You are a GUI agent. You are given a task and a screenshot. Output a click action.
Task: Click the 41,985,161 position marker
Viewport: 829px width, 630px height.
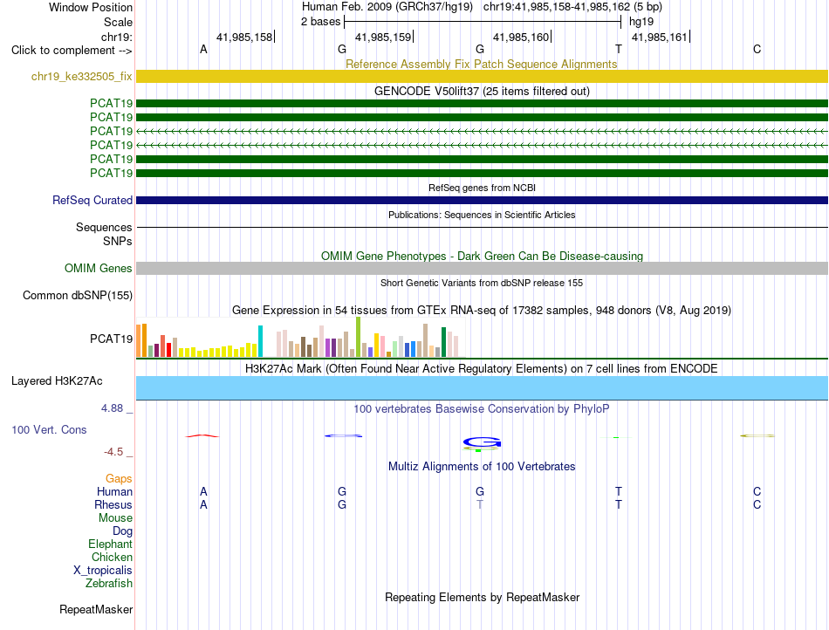point(660,37)
